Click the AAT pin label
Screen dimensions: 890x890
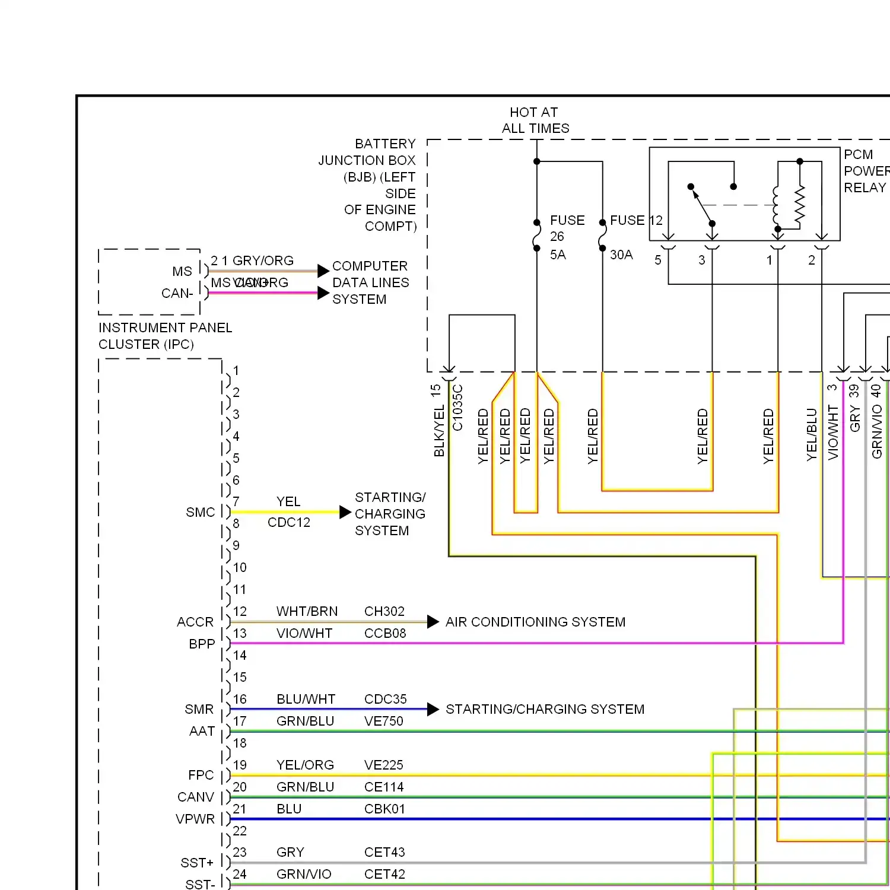[202, 731]
